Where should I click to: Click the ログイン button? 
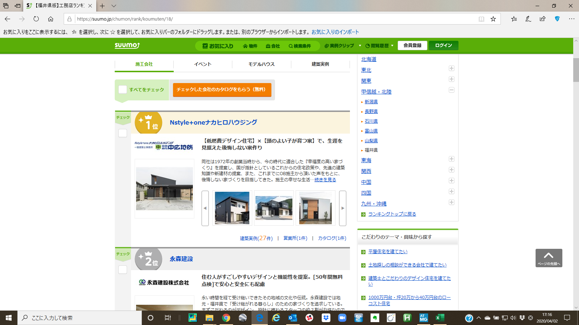(x=444, y=45)
